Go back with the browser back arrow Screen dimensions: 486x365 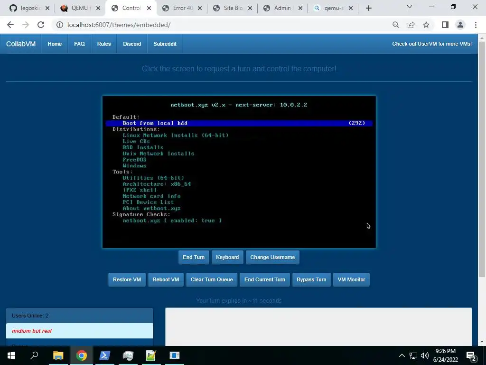[x=10, y=25]
